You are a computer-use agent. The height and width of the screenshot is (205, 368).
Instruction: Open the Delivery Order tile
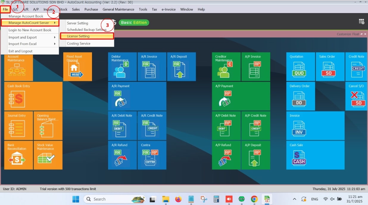coord(300,96)
